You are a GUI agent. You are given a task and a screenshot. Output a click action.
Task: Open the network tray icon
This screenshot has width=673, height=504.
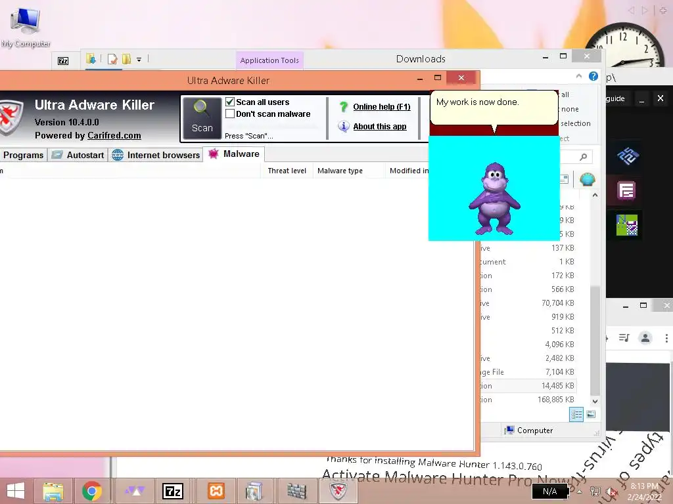click(595, 491)
